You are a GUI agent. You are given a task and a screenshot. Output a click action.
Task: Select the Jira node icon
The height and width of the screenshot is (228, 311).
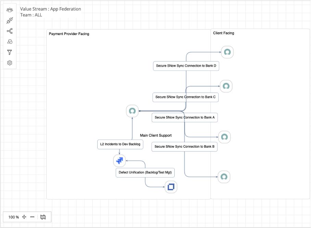(x=120, y=161)
